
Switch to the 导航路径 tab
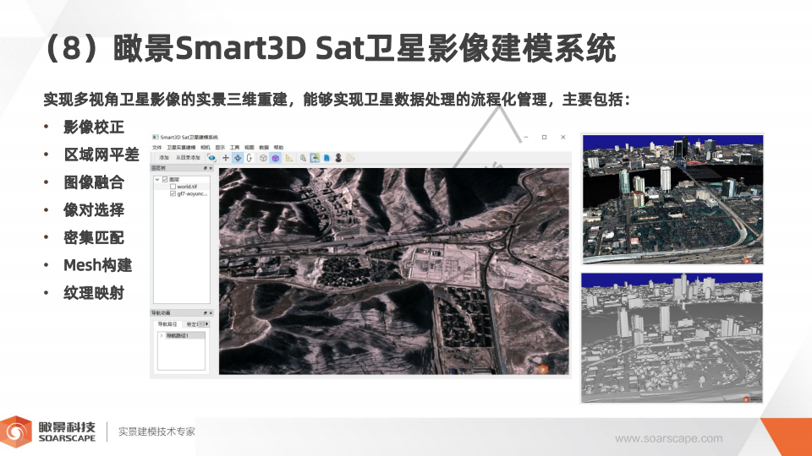(167, 324)
